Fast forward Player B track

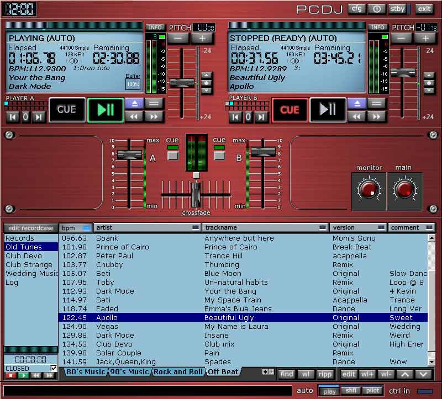point(376,116)
